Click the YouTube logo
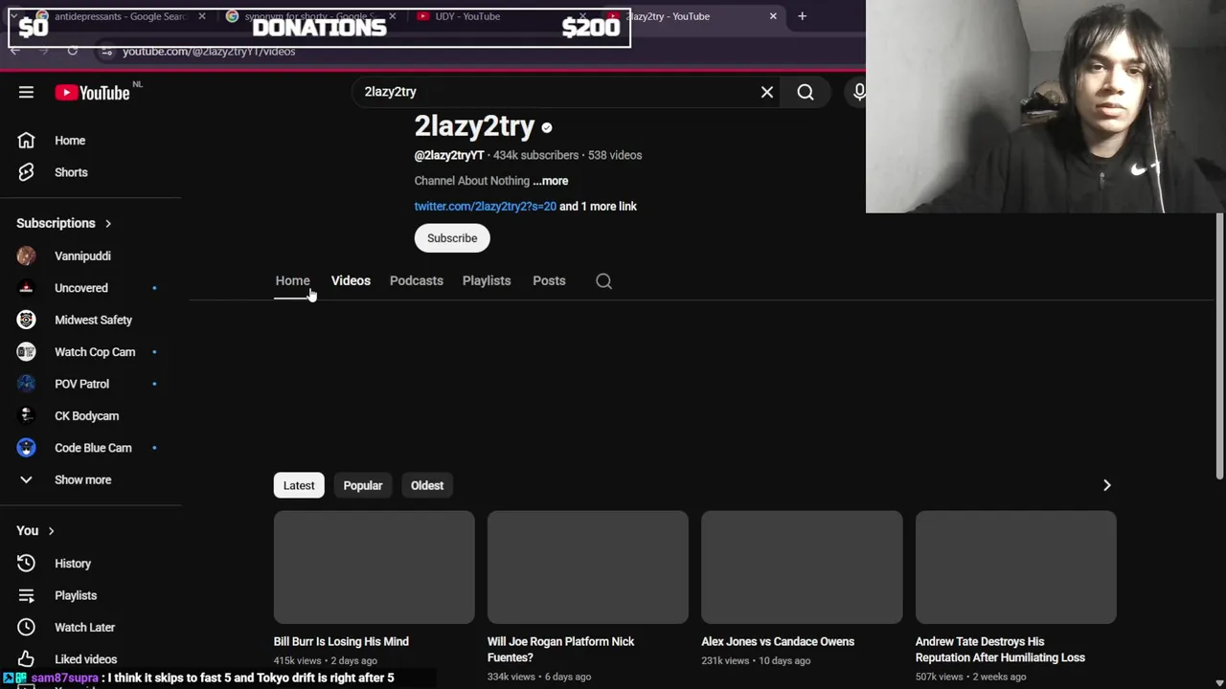This screenshot has width=1226, height=689. point(92,93)
